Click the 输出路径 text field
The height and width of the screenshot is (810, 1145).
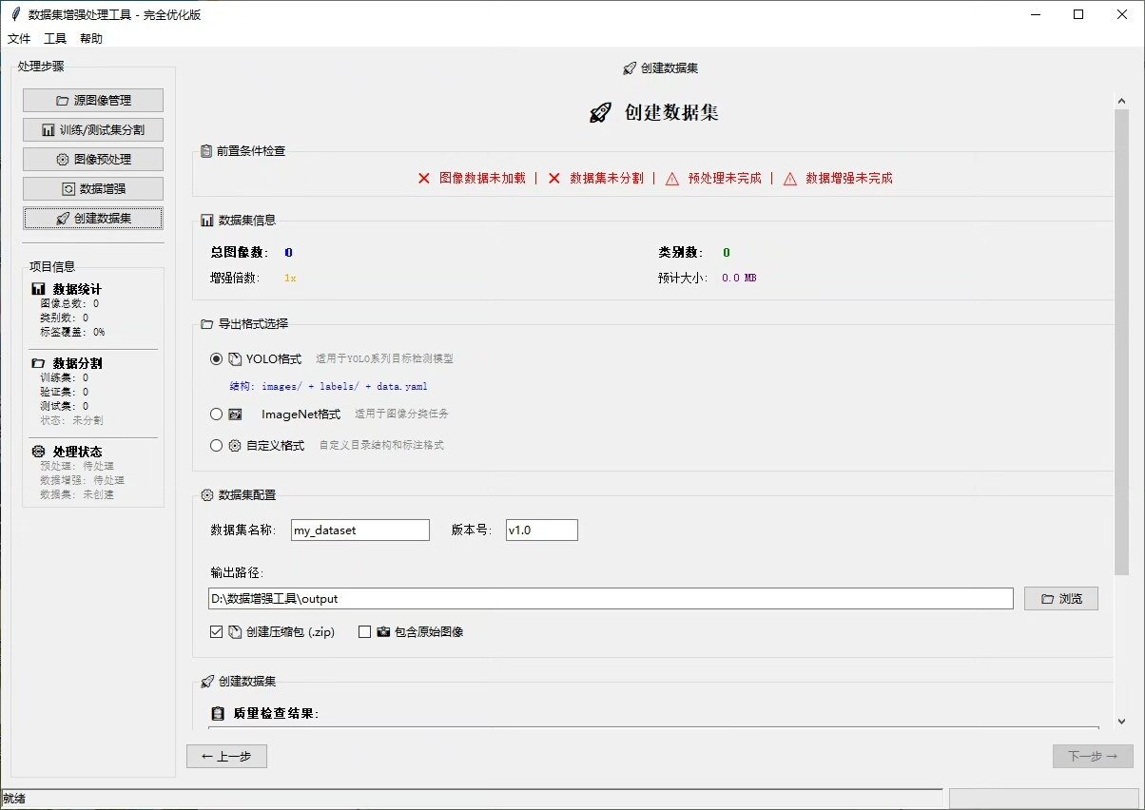tap(611, 599)
